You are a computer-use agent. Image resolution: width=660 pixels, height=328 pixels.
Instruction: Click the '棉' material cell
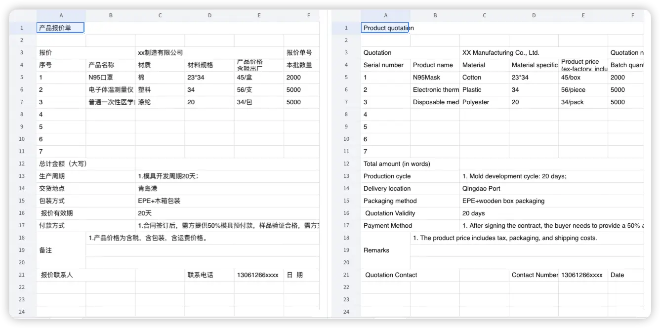160,77
